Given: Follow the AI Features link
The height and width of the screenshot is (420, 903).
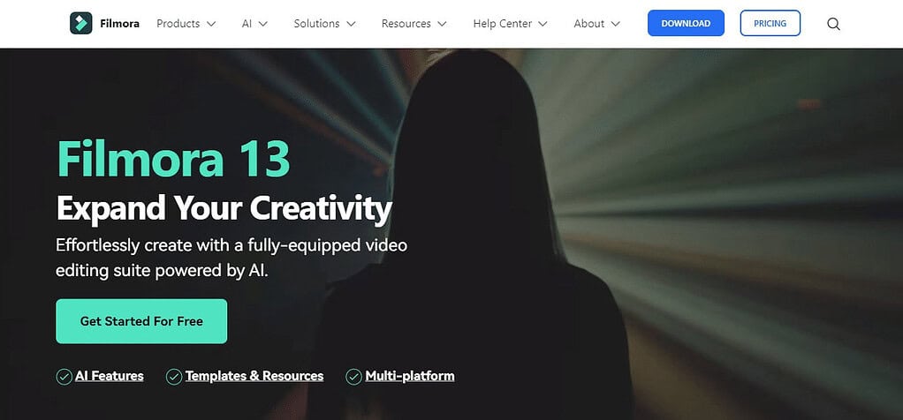Looking at the screenshot, I should 110,376.
